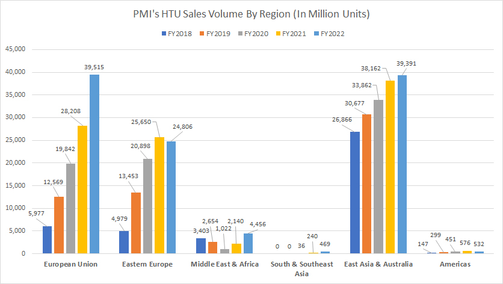Select the East Asia & Australia FY2020 gray bar

[x=378, y=177]
